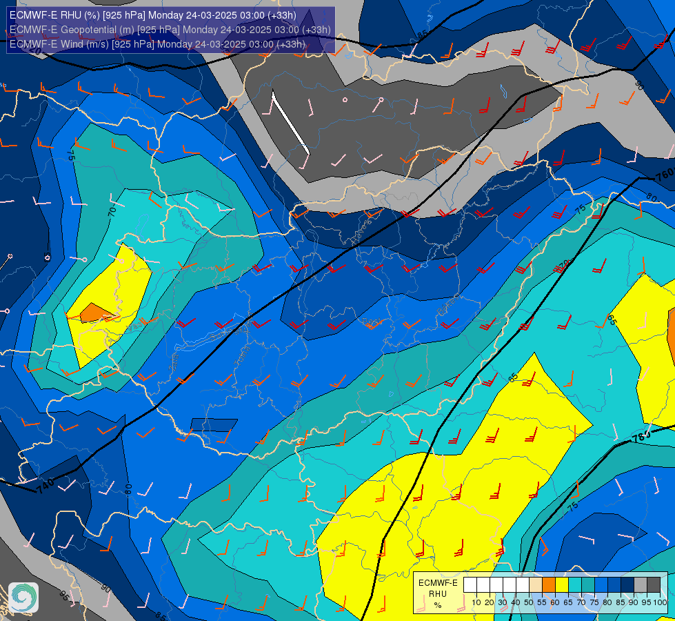The height and width of the screenshot is (621, 675).
Task: Select the ECMWF-E RHU (%) title line
Action: pos(153,15)
